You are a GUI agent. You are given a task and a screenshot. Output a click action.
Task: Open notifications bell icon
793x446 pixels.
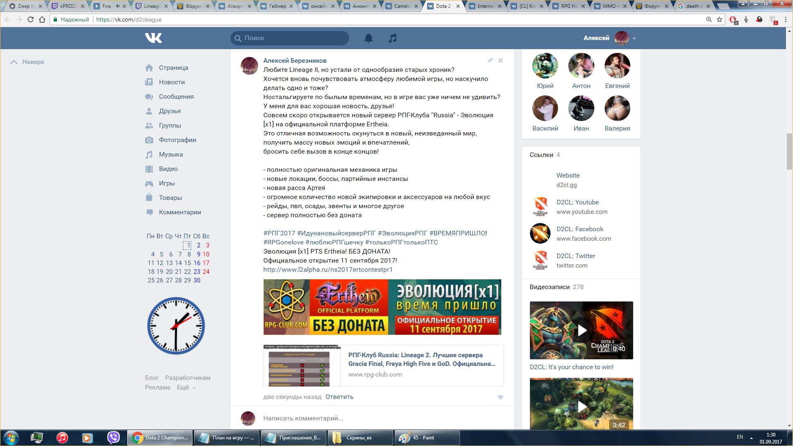tap(368, 38)
